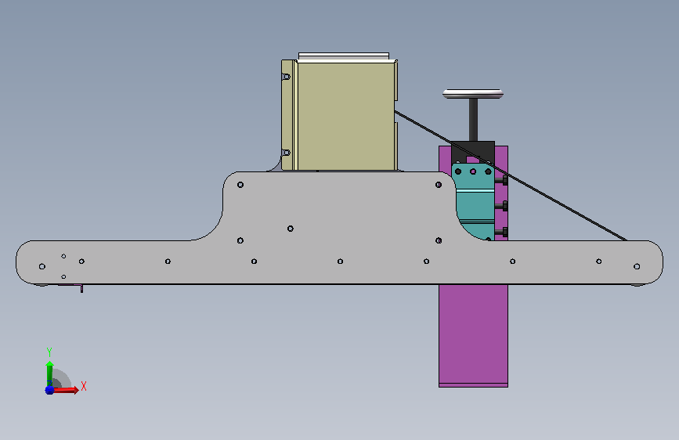Select the lower hinge lug on cabinet's left side
679x440 pixels.
click(x=286, y=153)
